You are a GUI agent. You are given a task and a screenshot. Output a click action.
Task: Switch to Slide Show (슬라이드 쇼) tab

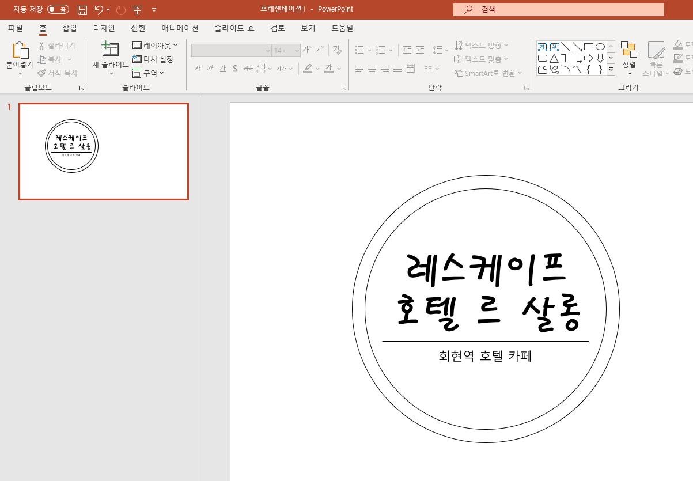(x=234, y=28)
